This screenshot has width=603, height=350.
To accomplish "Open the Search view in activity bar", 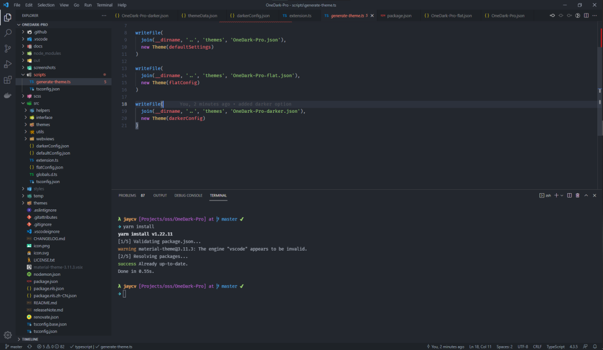I will (8, 33).
